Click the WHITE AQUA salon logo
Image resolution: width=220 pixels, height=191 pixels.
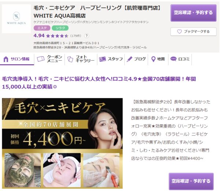click(x=16, y=19)
